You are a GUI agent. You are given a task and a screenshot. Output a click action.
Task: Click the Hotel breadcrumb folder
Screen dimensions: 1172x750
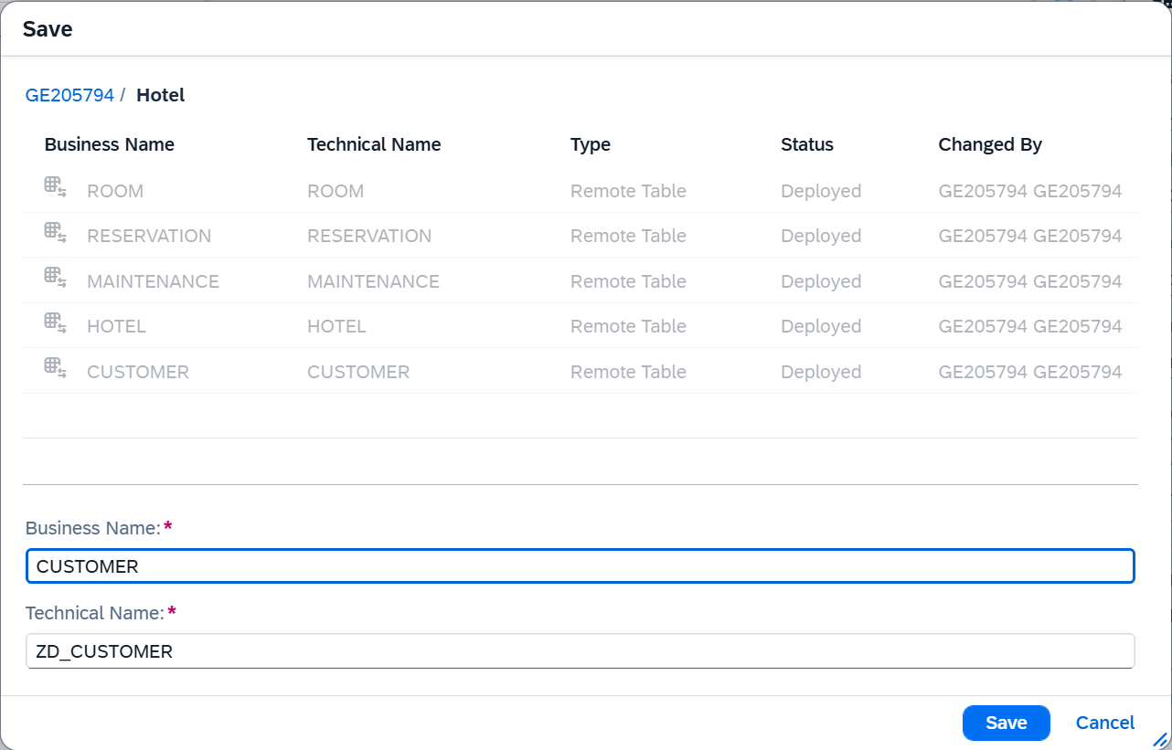[x=161, y=95]
